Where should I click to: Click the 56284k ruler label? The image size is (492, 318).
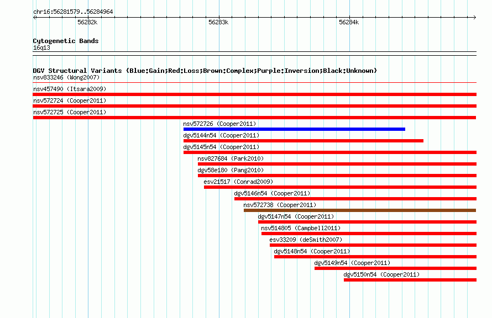(349, 22)
